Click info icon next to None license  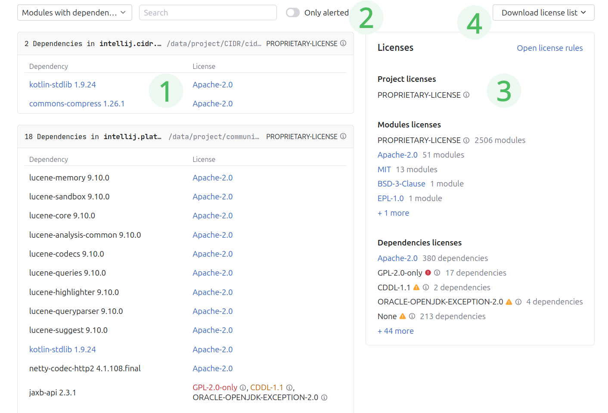(412, 317)
